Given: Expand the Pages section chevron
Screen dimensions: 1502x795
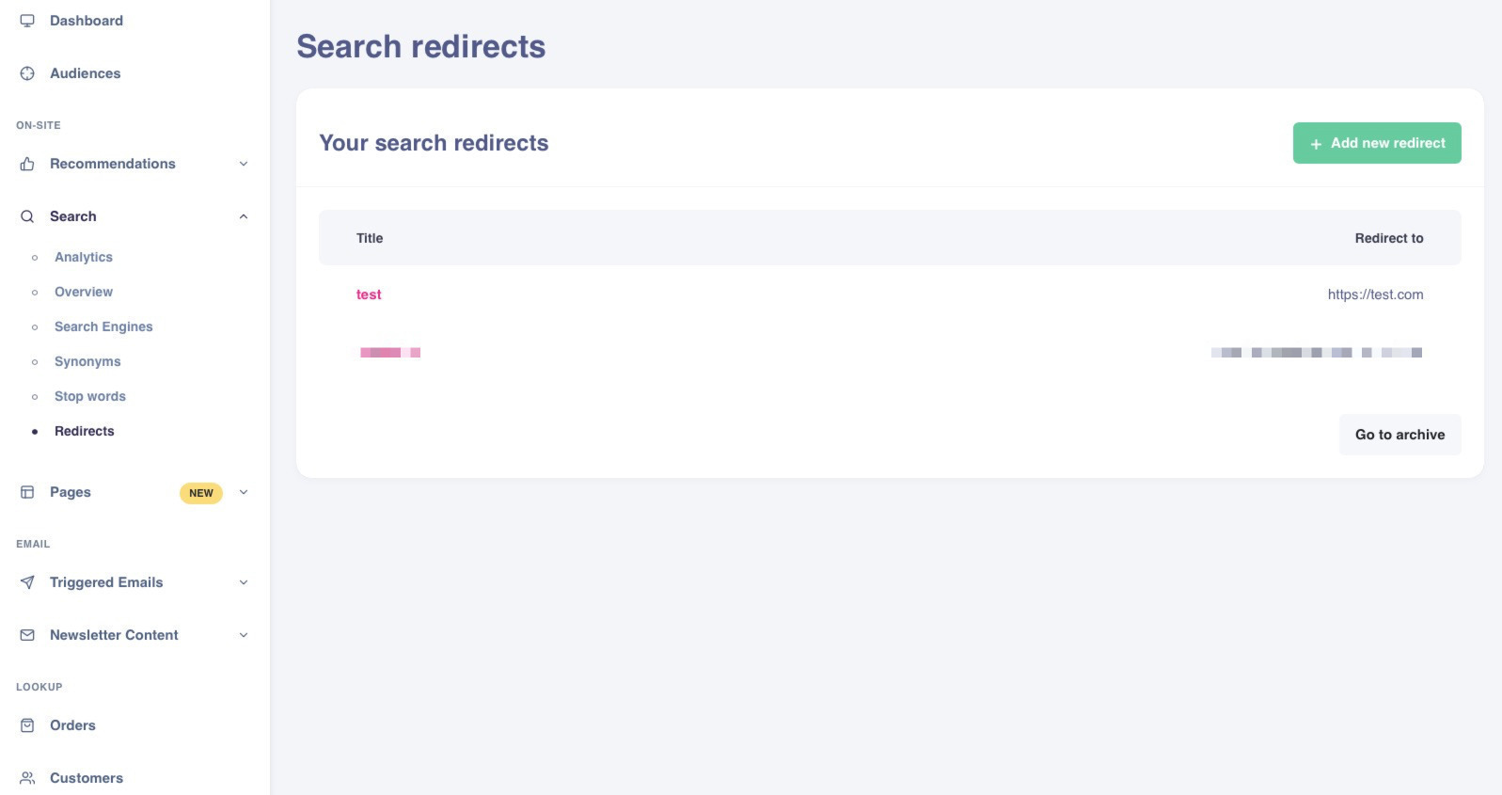Looking at the screenshot, I should [244, 492].
